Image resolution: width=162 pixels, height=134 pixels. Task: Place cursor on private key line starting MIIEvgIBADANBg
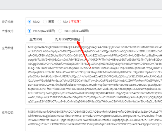tap(95, 47)
